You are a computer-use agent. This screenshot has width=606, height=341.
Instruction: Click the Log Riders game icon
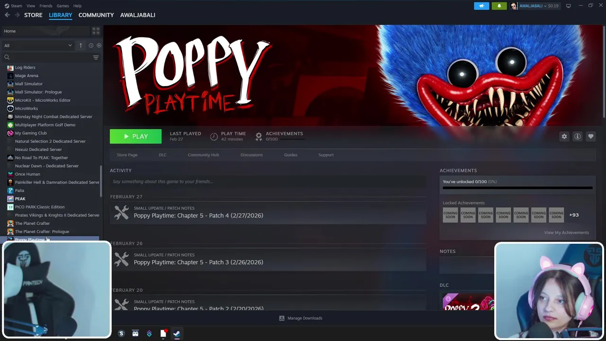[x=10, y=67]
